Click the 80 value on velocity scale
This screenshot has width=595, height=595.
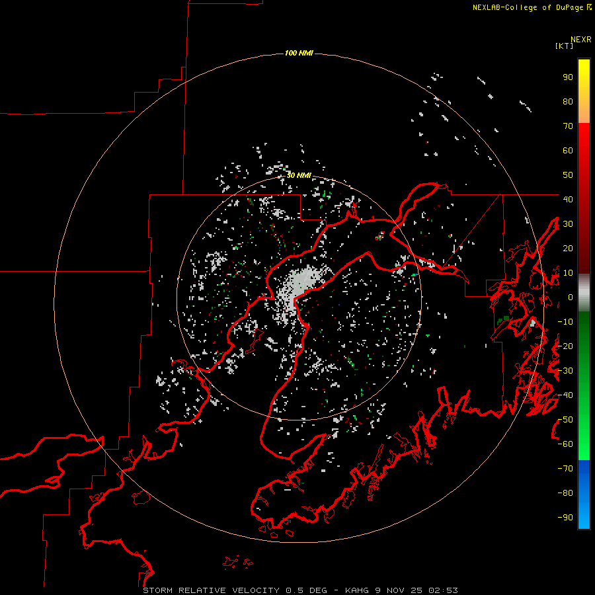click(568, 102)
